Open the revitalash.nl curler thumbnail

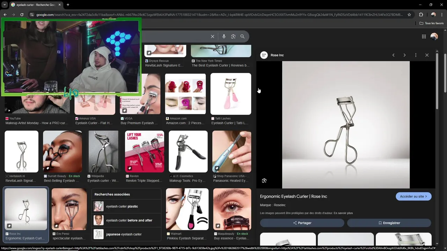pos(21,152)
